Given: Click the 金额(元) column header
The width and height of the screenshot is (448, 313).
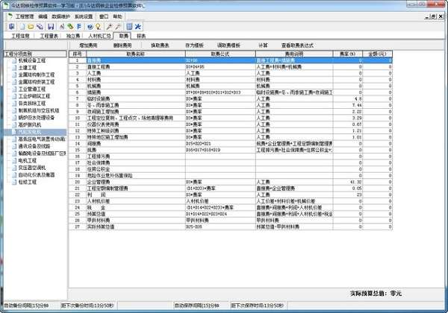Looking at the screenshot, I should click(x=377, y=54).
